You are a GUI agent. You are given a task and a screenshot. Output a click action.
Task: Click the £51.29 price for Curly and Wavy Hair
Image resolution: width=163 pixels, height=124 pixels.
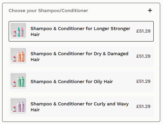point(143,106)
